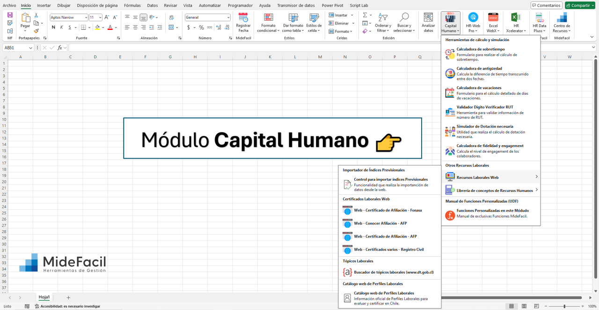Open the Capital Humano ribbon button
This screenshot has height=310, width=599.
450,23
